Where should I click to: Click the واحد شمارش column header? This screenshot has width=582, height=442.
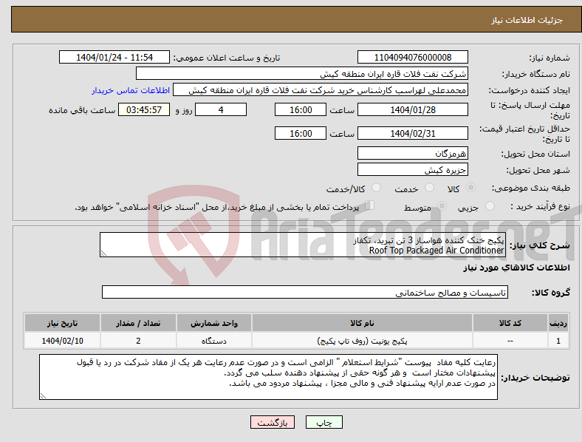(x=214, y=323)
